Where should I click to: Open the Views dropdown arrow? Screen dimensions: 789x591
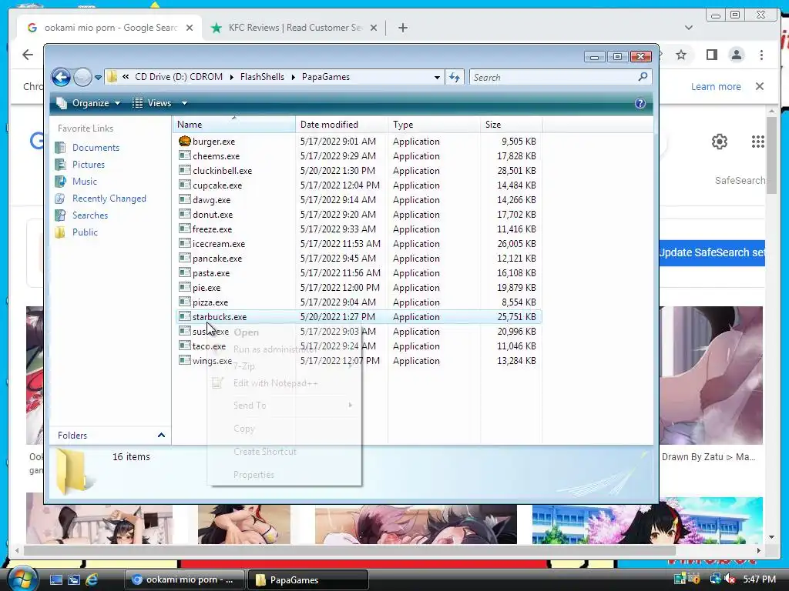tap(184, 103)
